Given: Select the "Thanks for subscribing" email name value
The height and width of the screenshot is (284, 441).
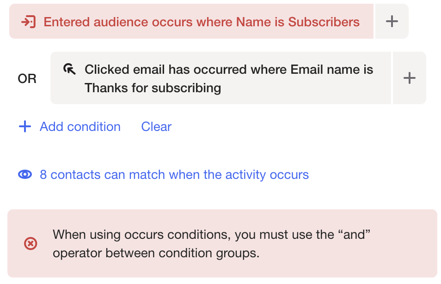Looking at the screenshot, I should click(153, 88).
